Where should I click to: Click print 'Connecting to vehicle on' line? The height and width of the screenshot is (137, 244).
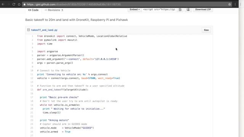click(x=72, y=75)
